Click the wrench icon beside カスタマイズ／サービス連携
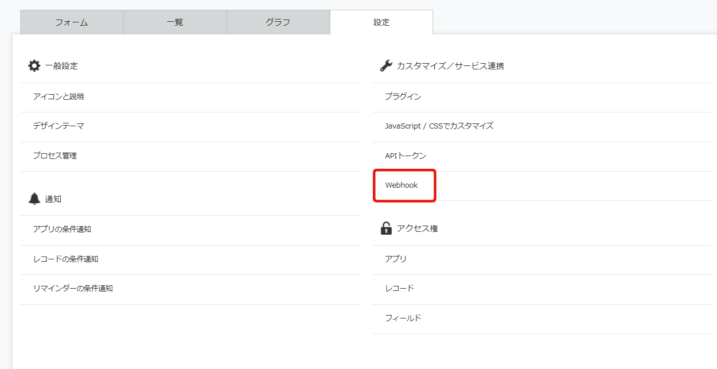Viewport: 717px width, 369px height. [386, 66]
